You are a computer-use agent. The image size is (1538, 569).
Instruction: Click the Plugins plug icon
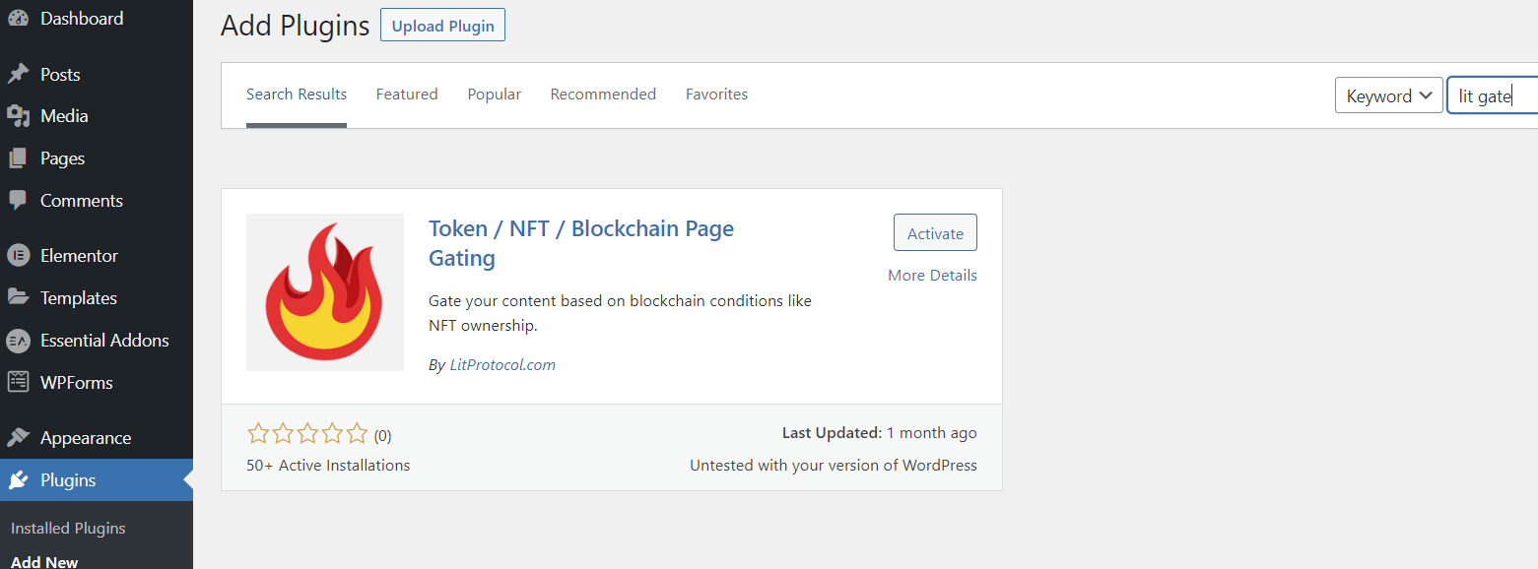pos(19,480)
